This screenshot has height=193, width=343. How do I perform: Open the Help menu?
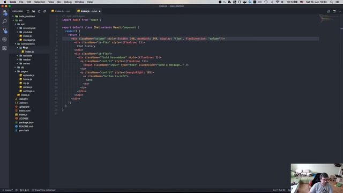(x=90, y=2)
